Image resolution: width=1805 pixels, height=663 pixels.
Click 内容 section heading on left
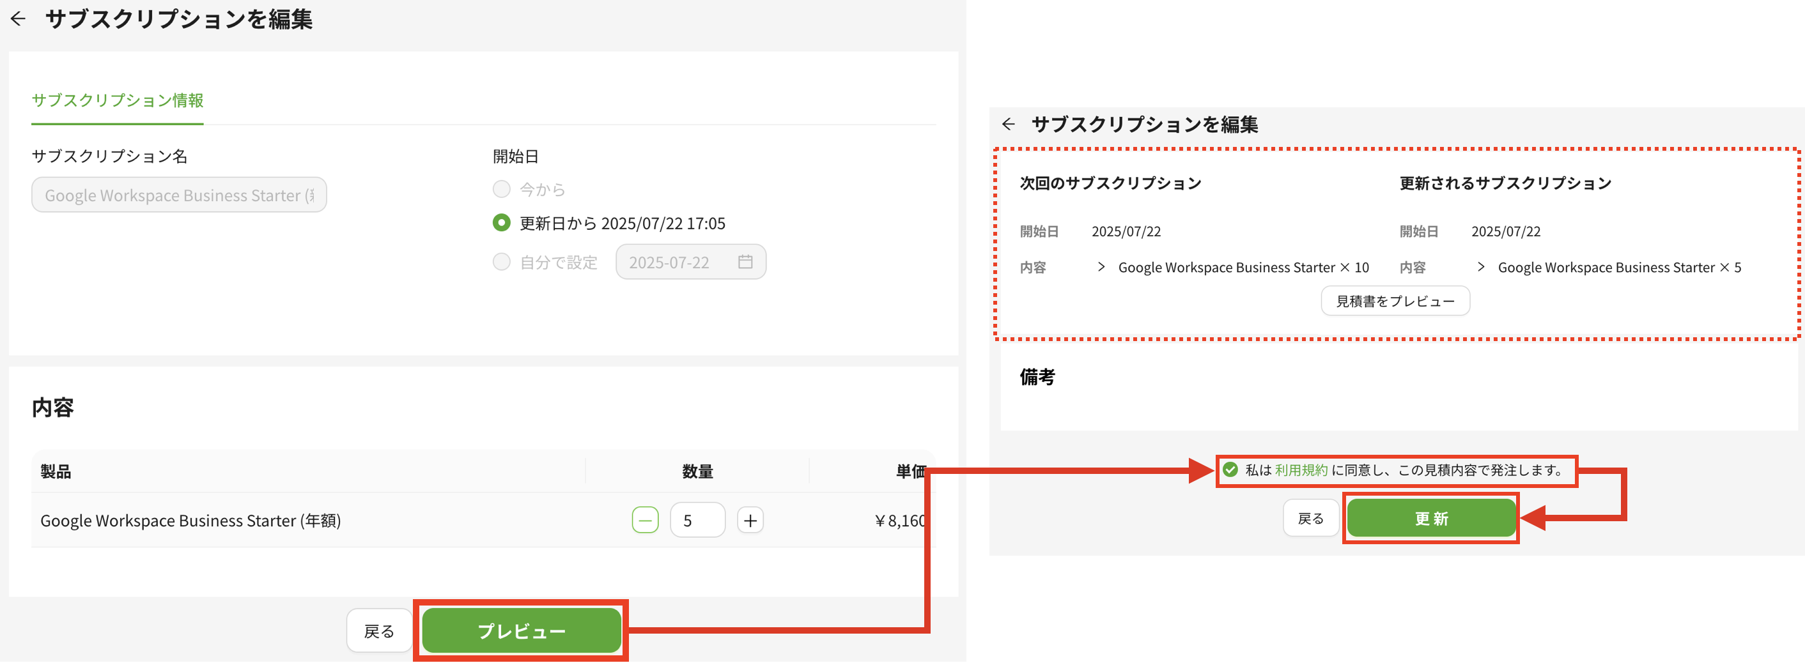click(x=52, y=408)
